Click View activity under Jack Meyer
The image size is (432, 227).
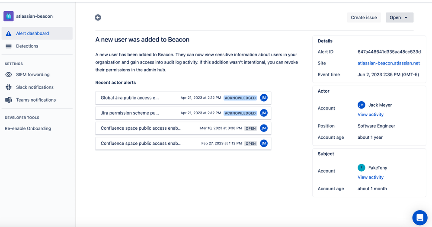point(370,115)
